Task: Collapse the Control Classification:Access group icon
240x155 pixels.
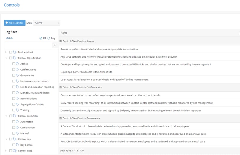Action: point(61,41)
